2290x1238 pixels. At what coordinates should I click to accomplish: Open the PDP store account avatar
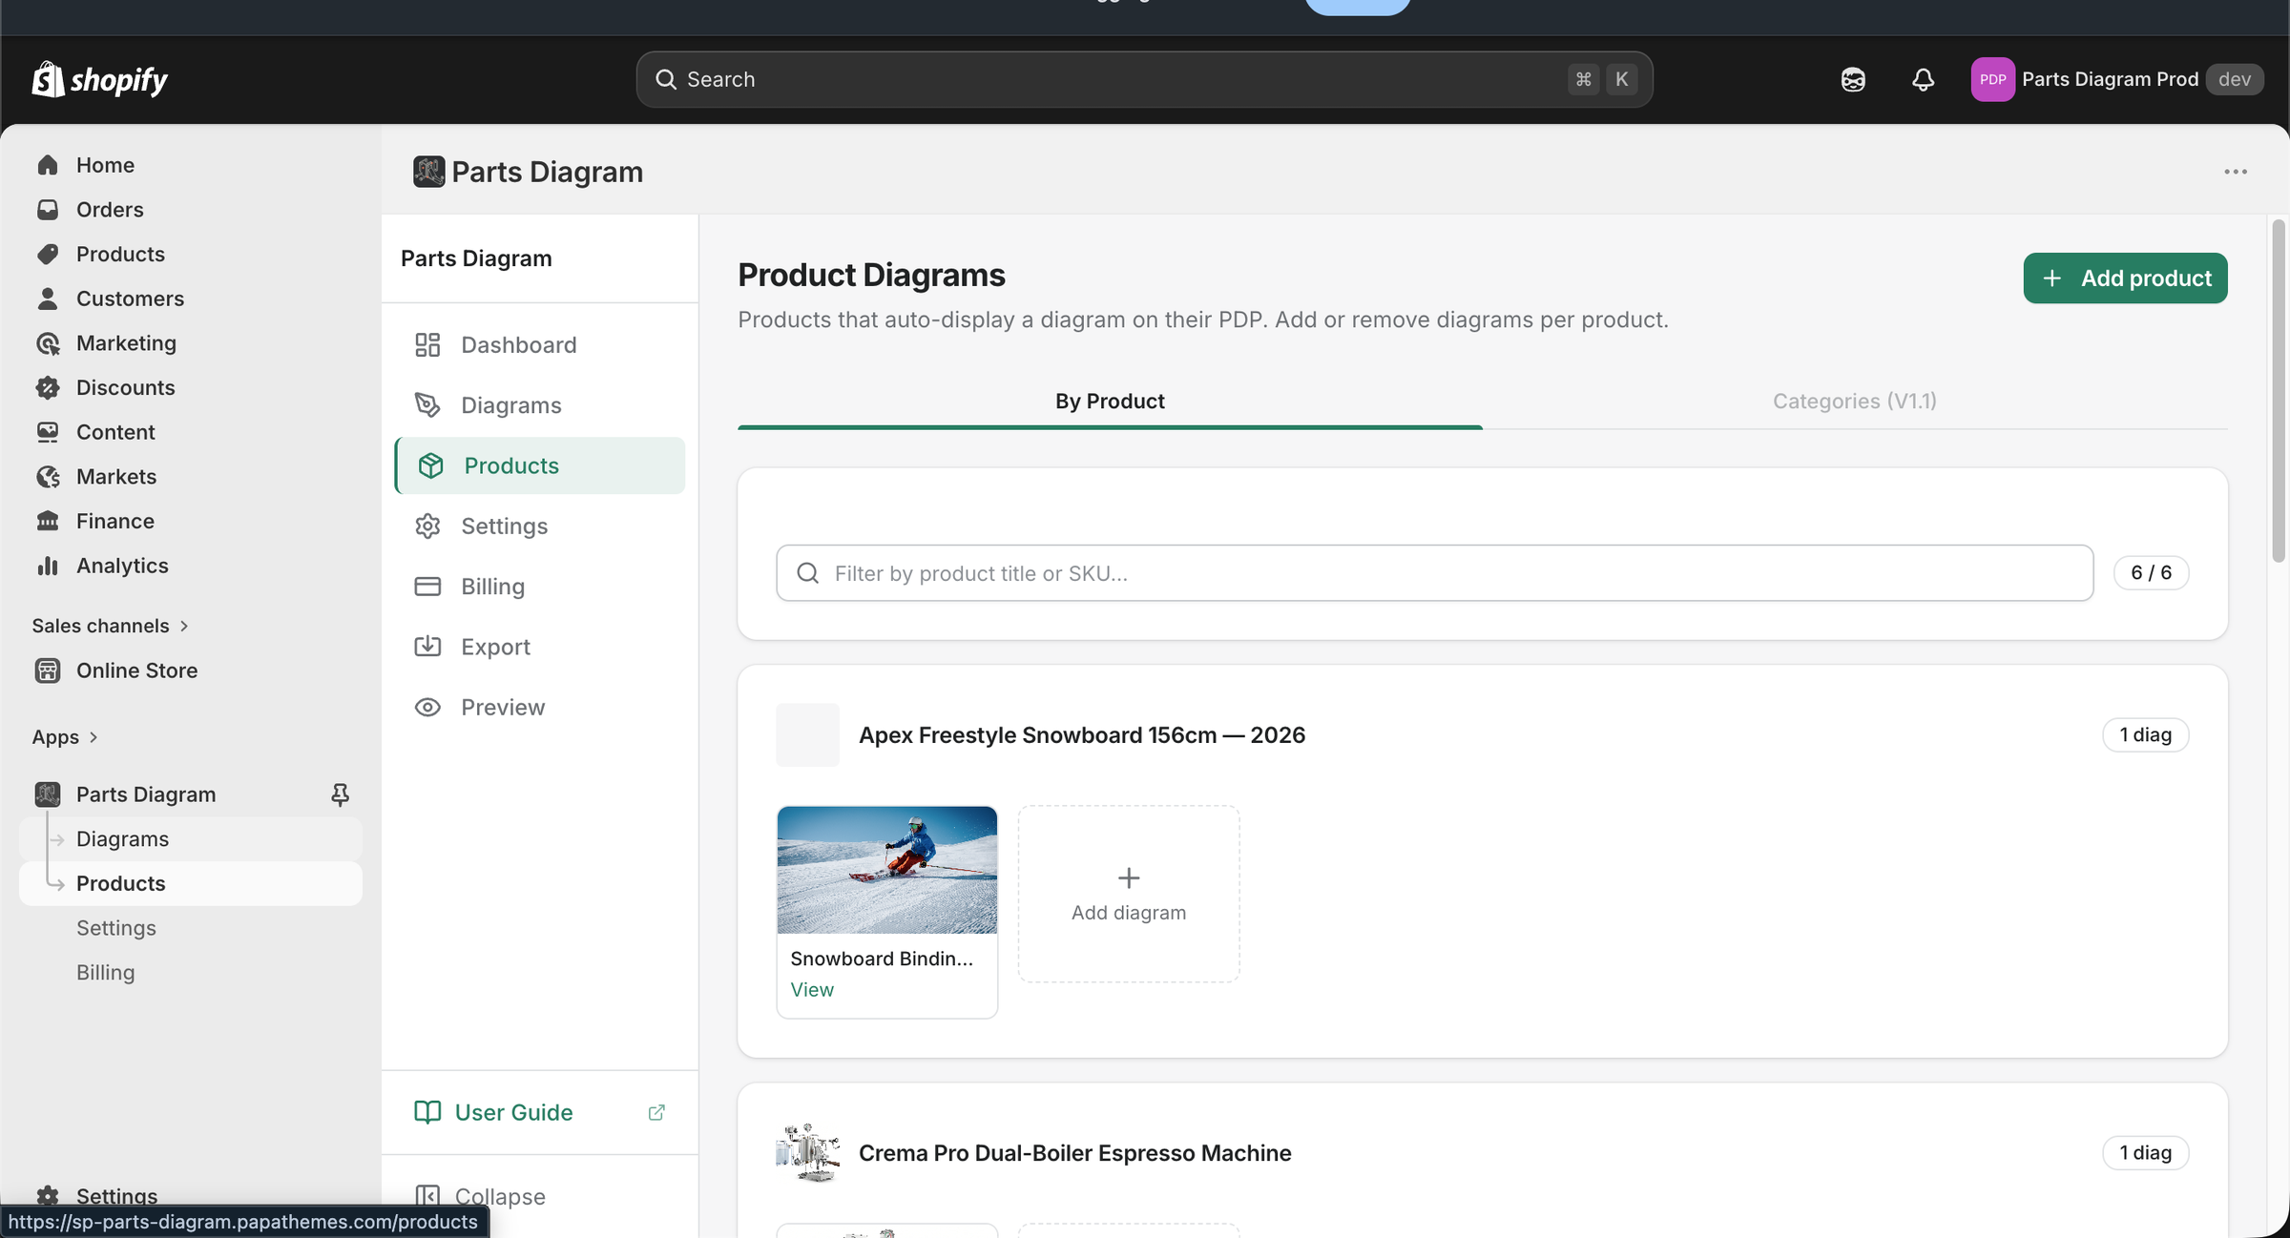(x=1992, y=79)
